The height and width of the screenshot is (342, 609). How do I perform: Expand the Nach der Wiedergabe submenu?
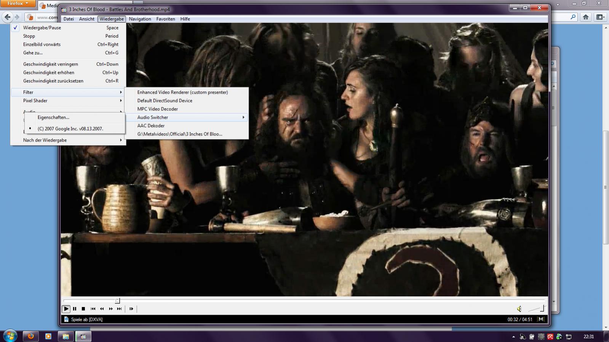[68, 140]
